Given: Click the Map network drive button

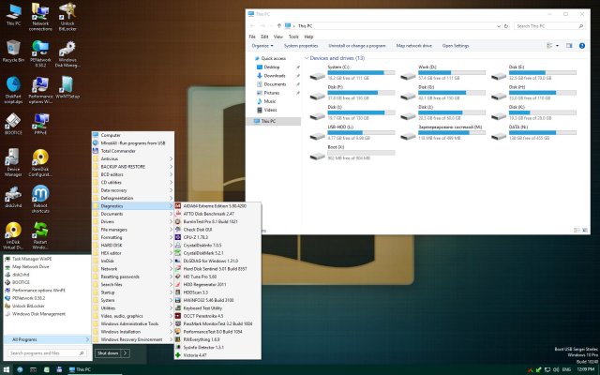Looking at the screenshot, I should click(413, 45).
